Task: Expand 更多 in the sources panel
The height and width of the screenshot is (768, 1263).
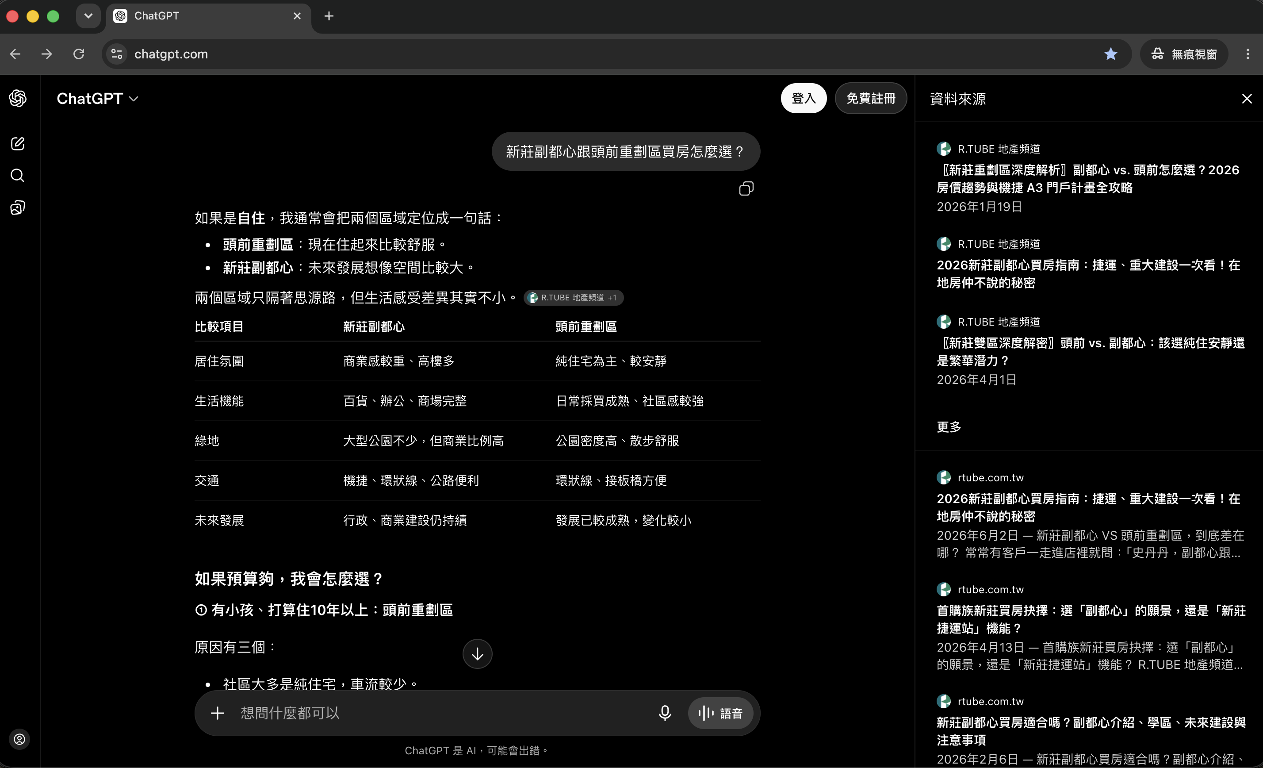Action: [949, 427]
